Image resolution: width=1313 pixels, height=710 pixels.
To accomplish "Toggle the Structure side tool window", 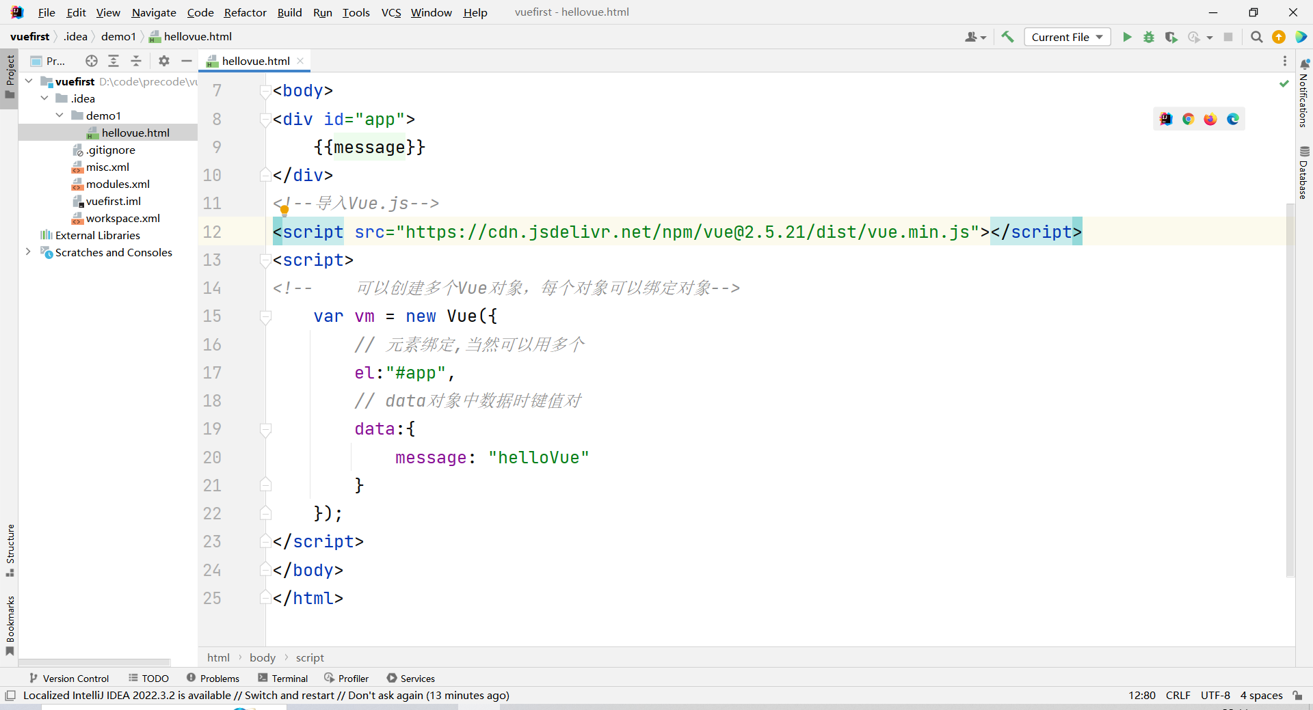I will coord(10,551).
